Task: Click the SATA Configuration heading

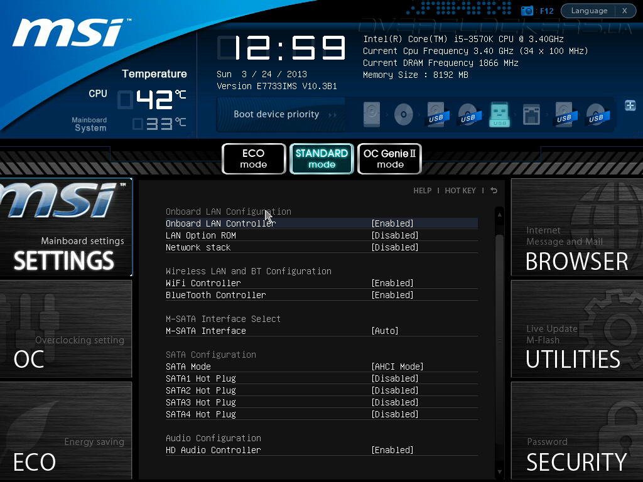Action: click(211, 355)
